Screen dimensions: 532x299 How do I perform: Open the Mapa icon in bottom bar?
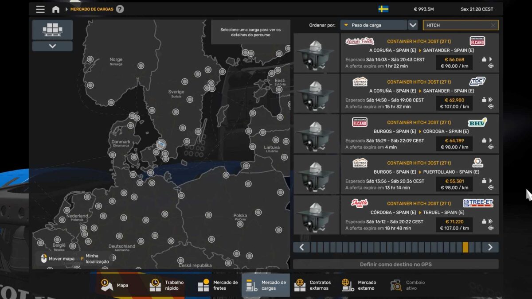tap(107, 285)
